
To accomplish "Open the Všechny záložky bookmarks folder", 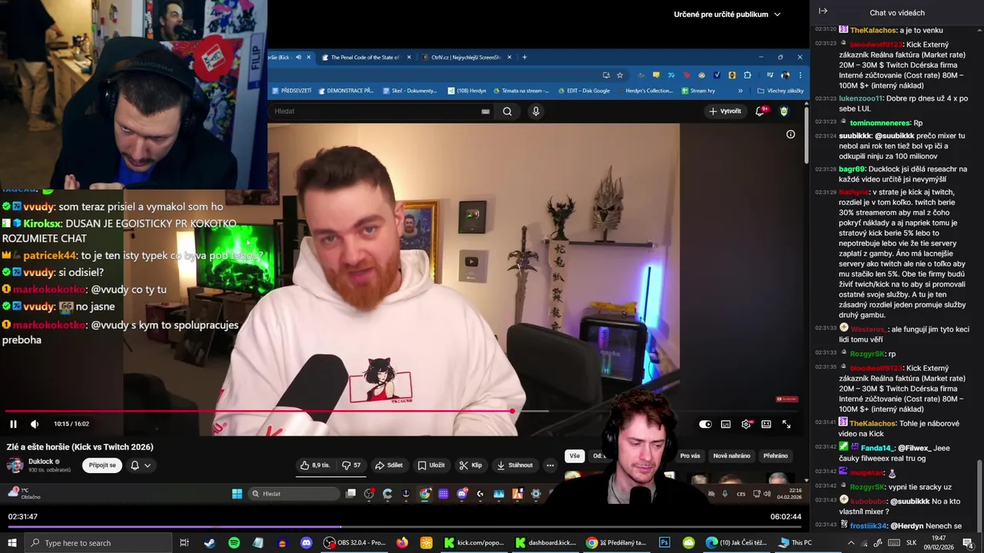I will click(780, 91).
